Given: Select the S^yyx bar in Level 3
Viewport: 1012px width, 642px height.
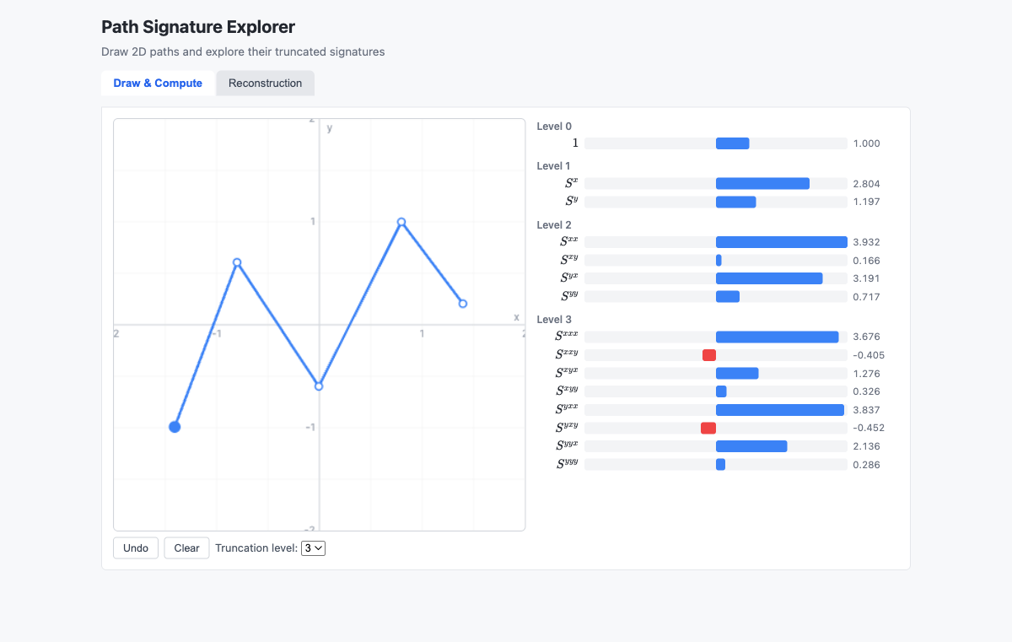Looking at the screenshot, I should [x=751, y=446].
